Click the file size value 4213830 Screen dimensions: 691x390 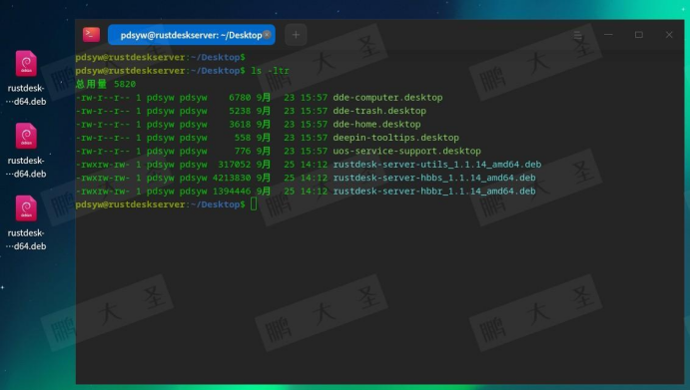pos(232,178)
